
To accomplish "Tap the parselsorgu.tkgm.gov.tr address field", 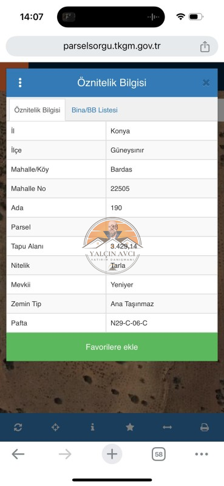I will pyautogui.click(x=112, y=46).
